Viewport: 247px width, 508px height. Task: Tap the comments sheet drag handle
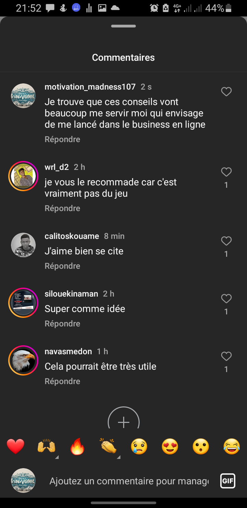(x=123, y=26)
